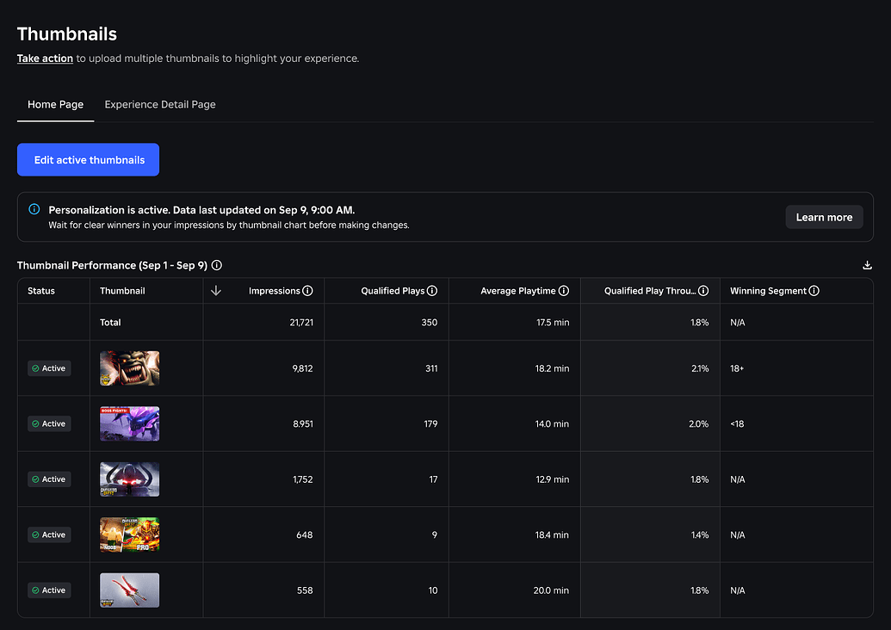The height and width of the screenshot is (630, 891).
Task: Click the Qualified Plays info icon
Action: click(432, 291)
